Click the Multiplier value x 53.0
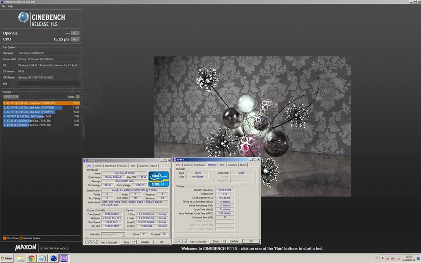This screenshot has width=421, height=263. pos(112,218)
